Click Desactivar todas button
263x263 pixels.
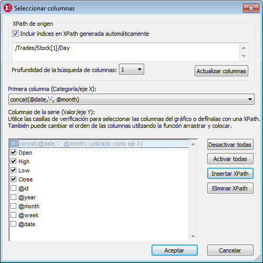pyautogui.click(x=230, y=145)
